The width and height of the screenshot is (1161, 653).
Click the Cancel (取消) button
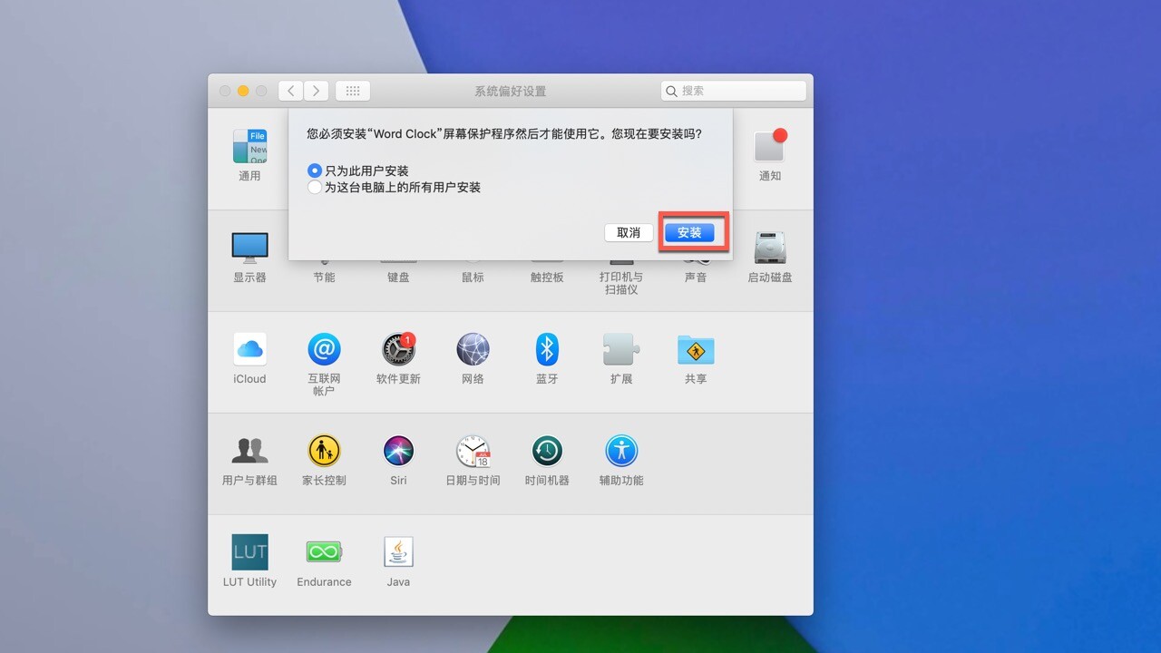coord(629,233)
